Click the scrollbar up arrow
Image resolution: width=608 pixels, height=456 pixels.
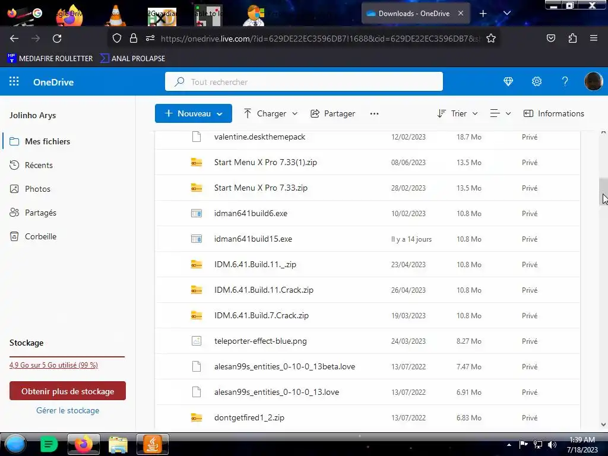tap(603, 133)
